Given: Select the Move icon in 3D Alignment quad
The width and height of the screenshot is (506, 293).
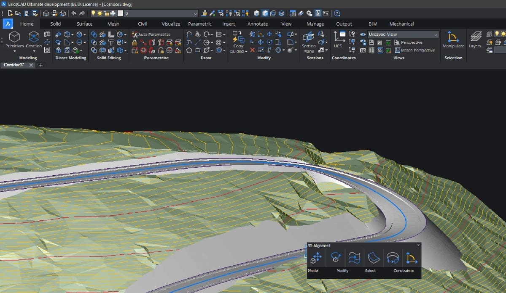Looking at the screenshot, I should point(316,257).
